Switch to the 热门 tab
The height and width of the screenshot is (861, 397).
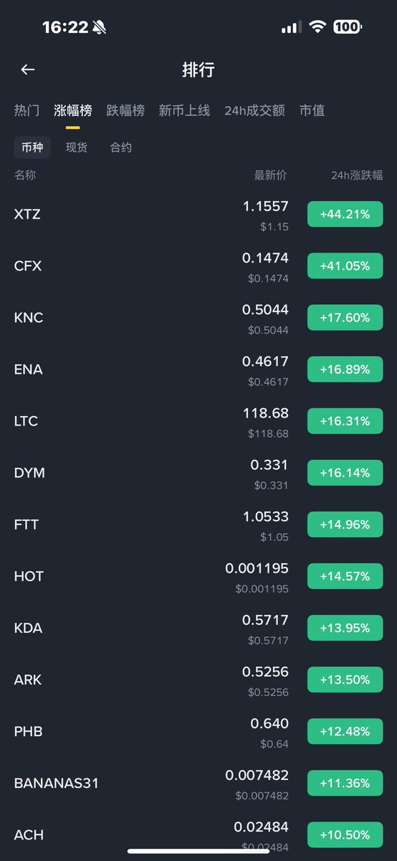[x=27, y=110]
